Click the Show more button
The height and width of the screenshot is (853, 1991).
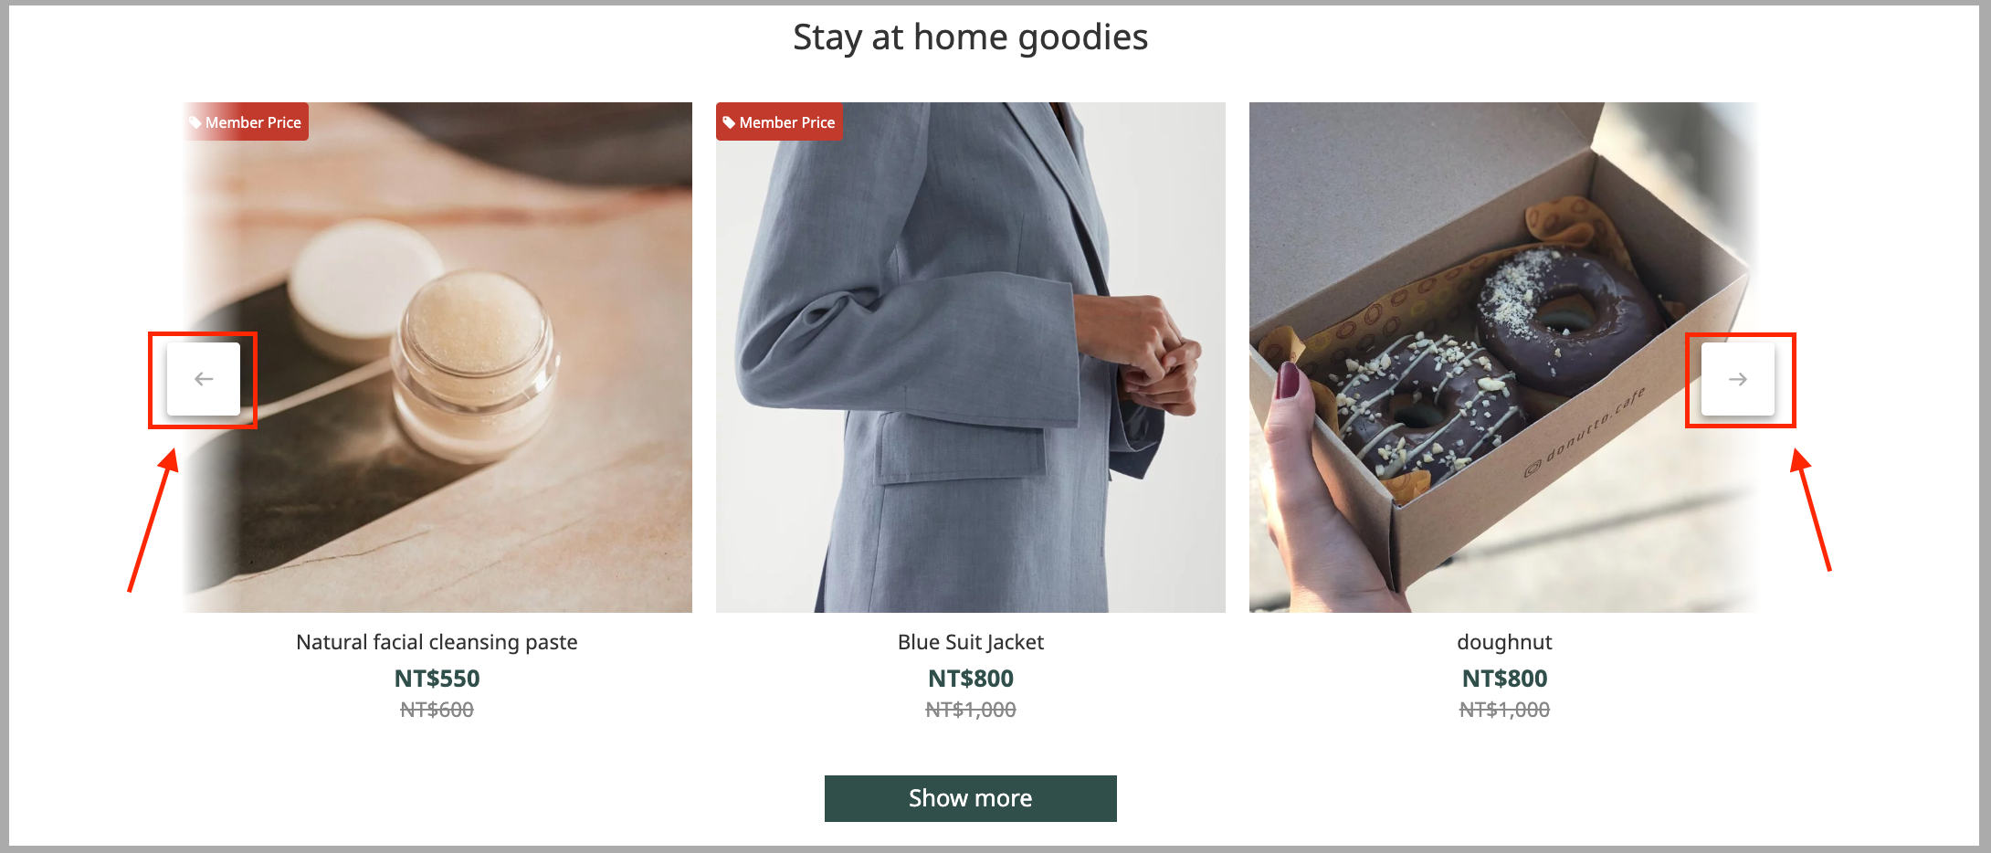[971, 798]
